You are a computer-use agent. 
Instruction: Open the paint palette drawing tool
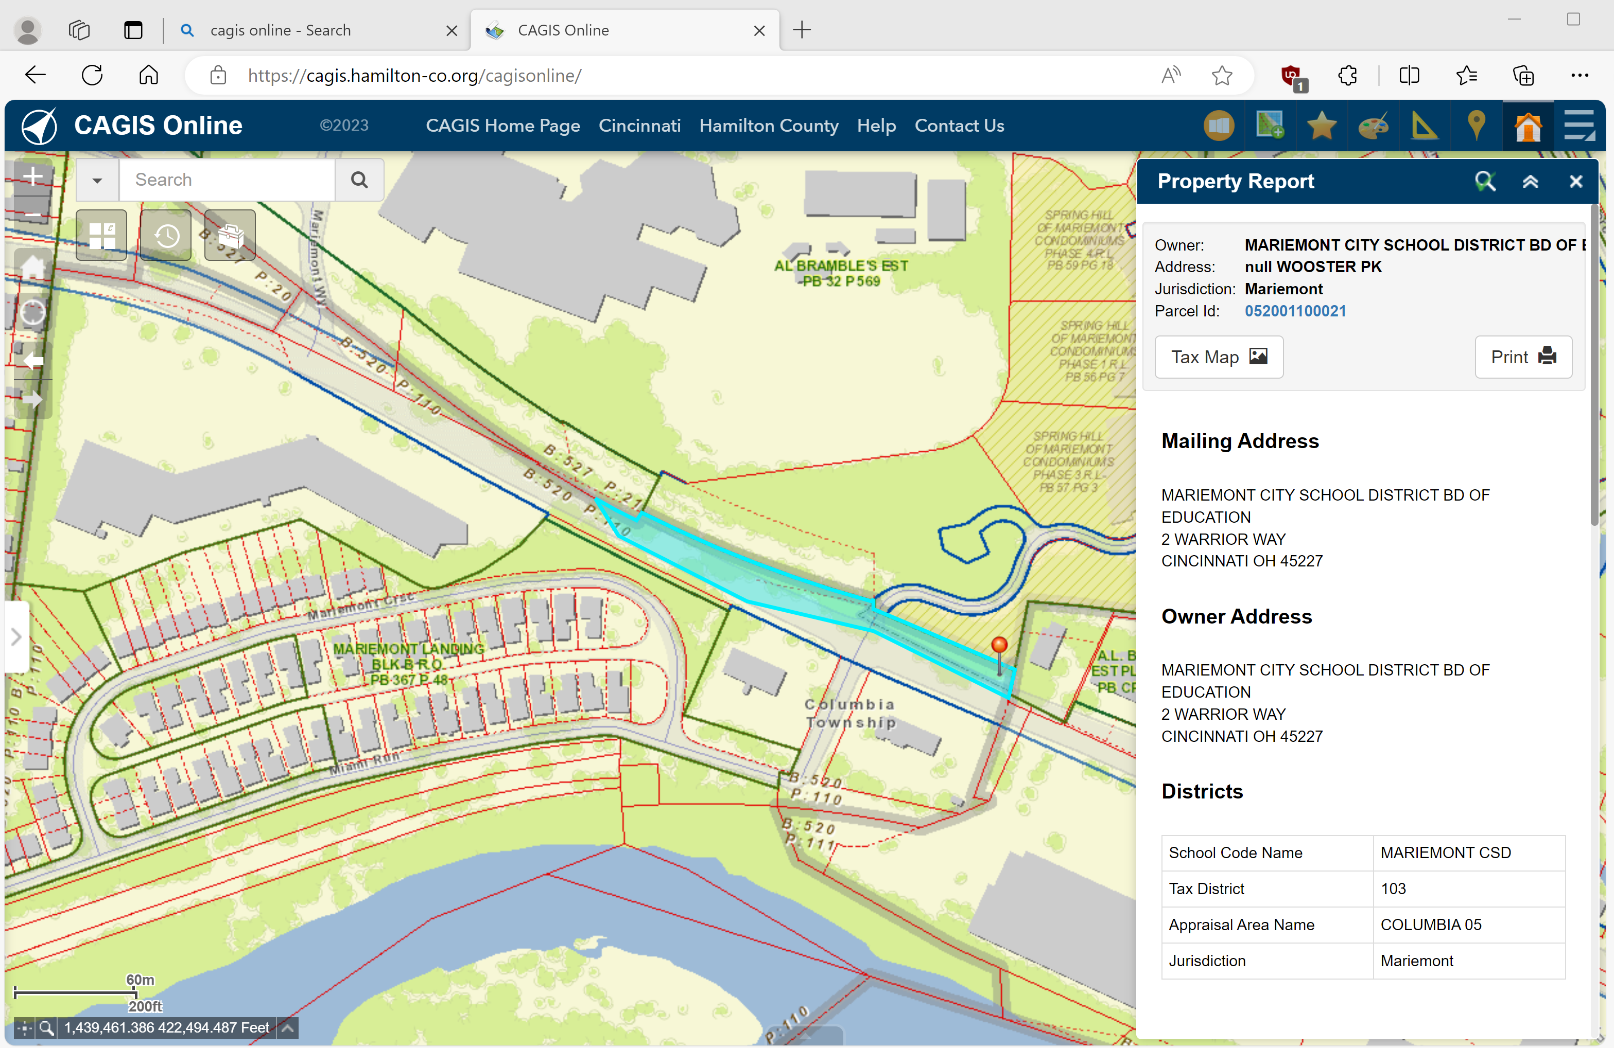1373,126
